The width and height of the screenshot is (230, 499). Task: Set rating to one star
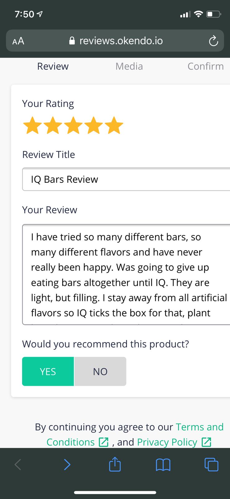point(33,125)
